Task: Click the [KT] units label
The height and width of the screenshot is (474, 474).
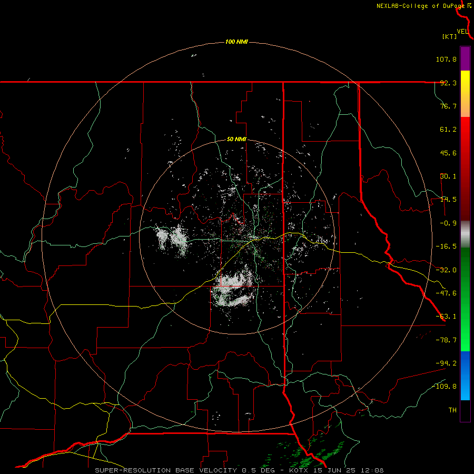Action: click(450, 36)
